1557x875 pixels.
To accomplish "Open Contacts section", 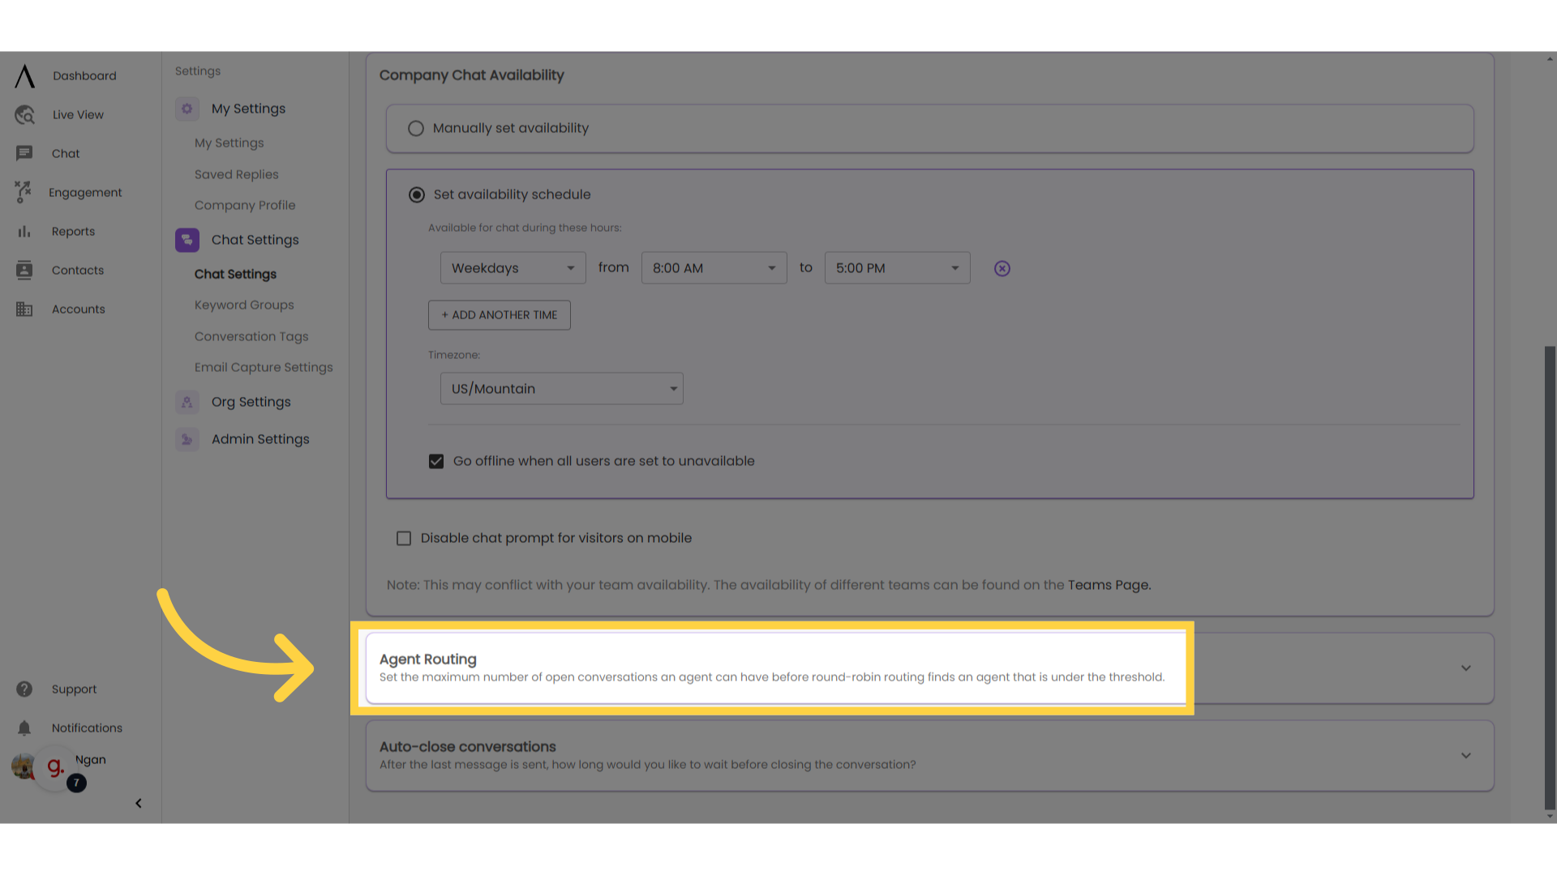I will pyautogui.click(x=78, y=271).
